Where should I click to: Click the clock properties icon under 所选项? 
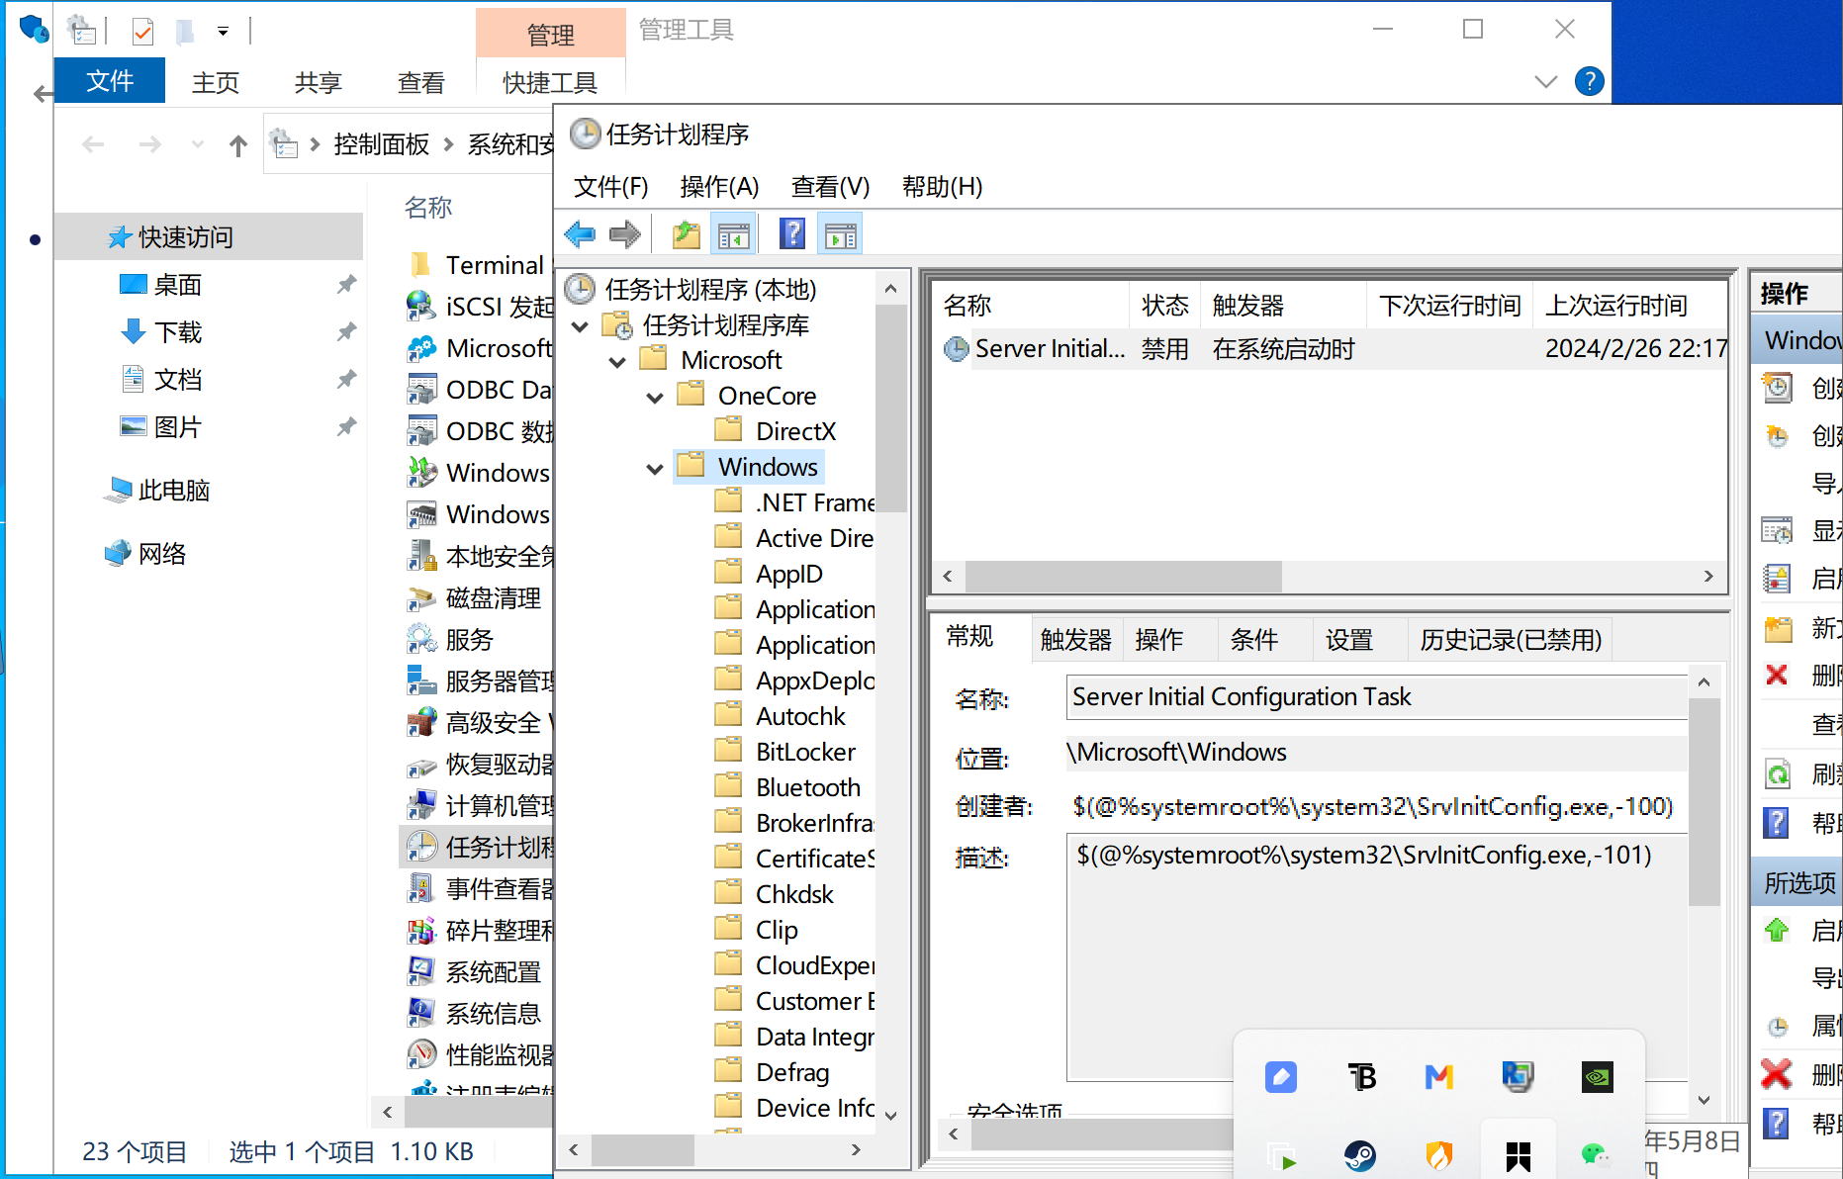[1778, 1027]
